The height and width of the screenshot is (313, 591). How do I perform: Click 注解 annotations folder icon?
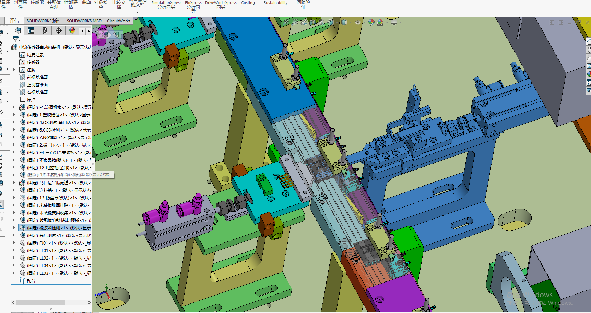(x=22, y=70)
